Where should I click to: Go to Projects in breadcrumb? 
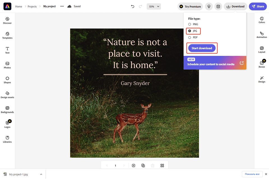[32, 6]
